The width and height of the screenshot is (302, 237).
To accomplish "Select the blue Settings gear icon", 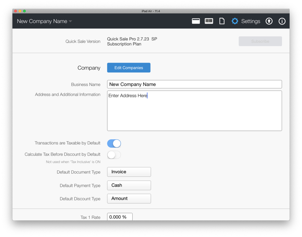I will tap(235, 21).
